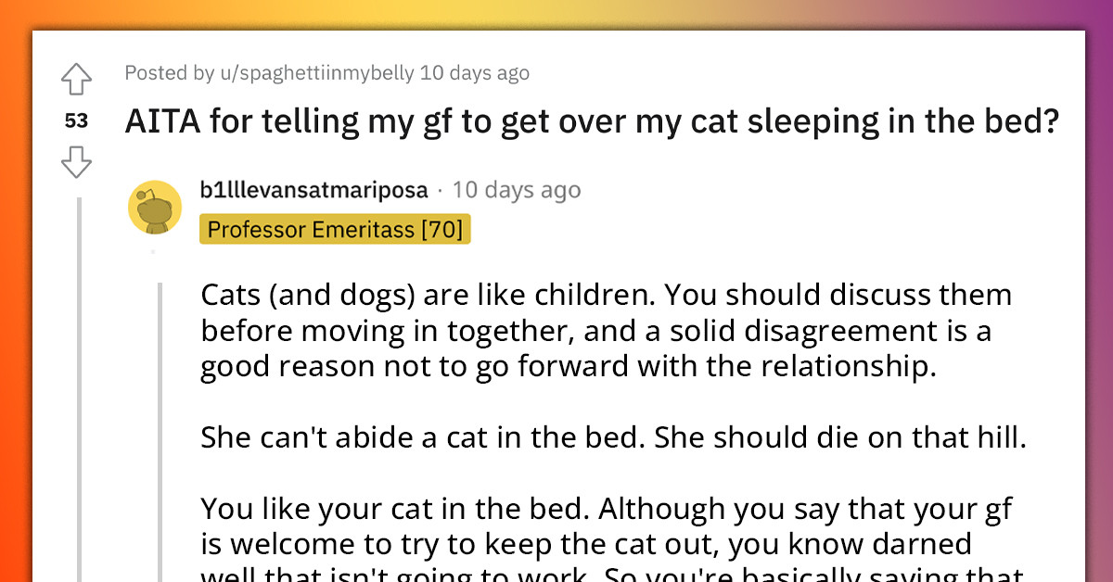Viewport: 1113px width, 582px height.
Task: Downvote the post with the down arrow
Action: pyautogui.click(x=76, y=163)
